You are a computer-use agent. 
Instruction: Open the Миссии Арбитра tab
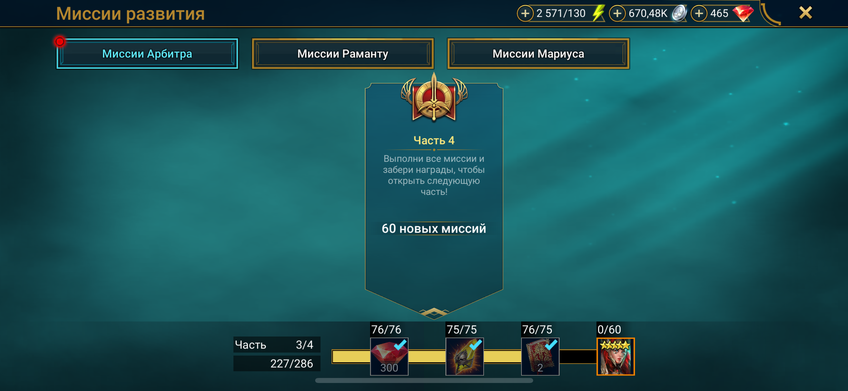pyautogui.click(x=147, y=54)
